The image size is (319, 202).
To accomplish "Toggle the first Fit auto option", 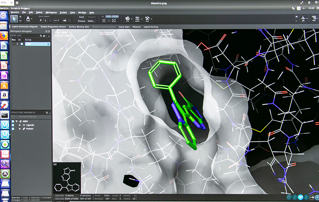I will 108,17.
